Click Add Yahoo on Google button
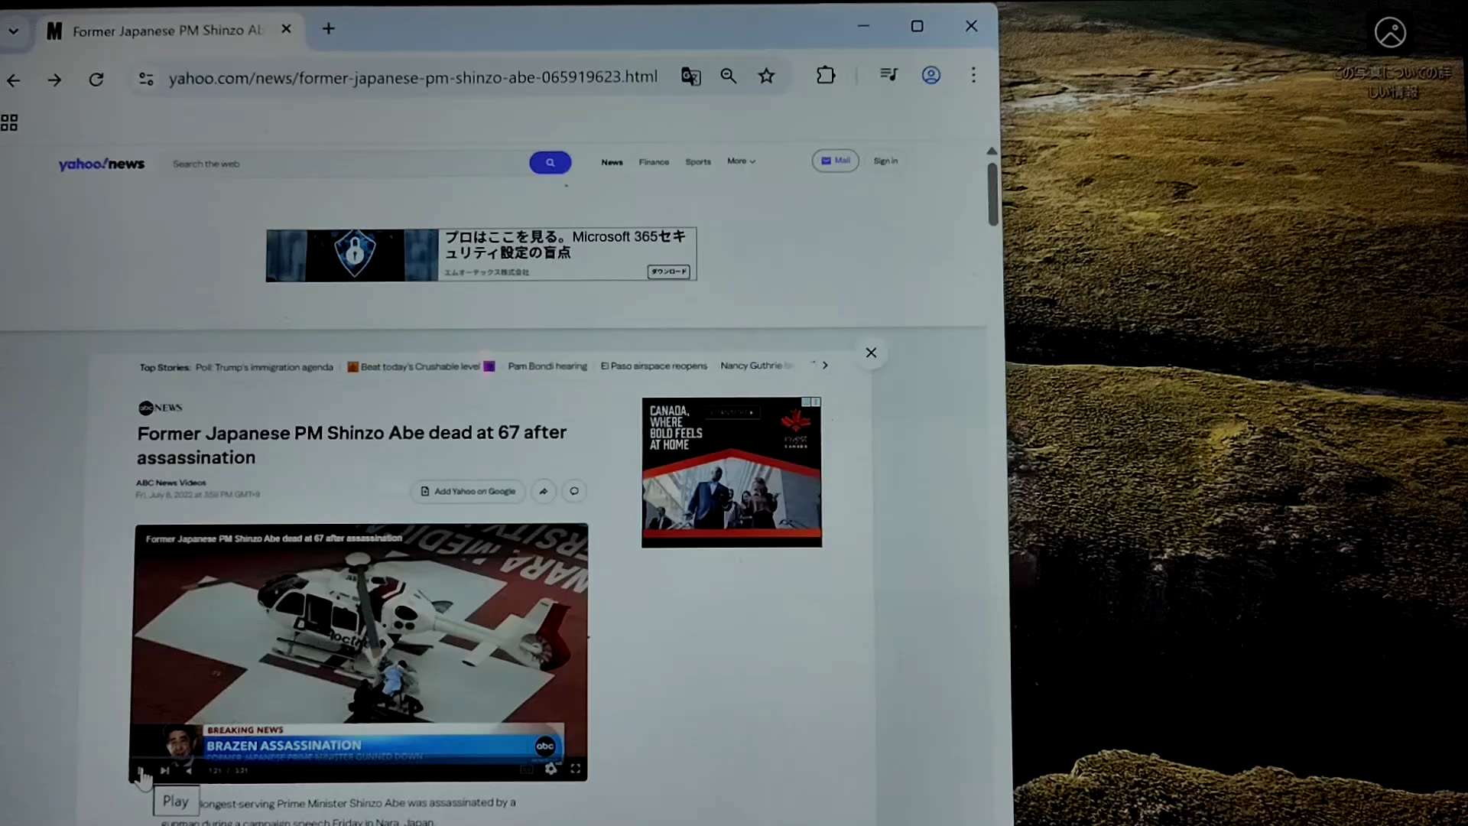Screen dimensions: 1468x826 468,492
